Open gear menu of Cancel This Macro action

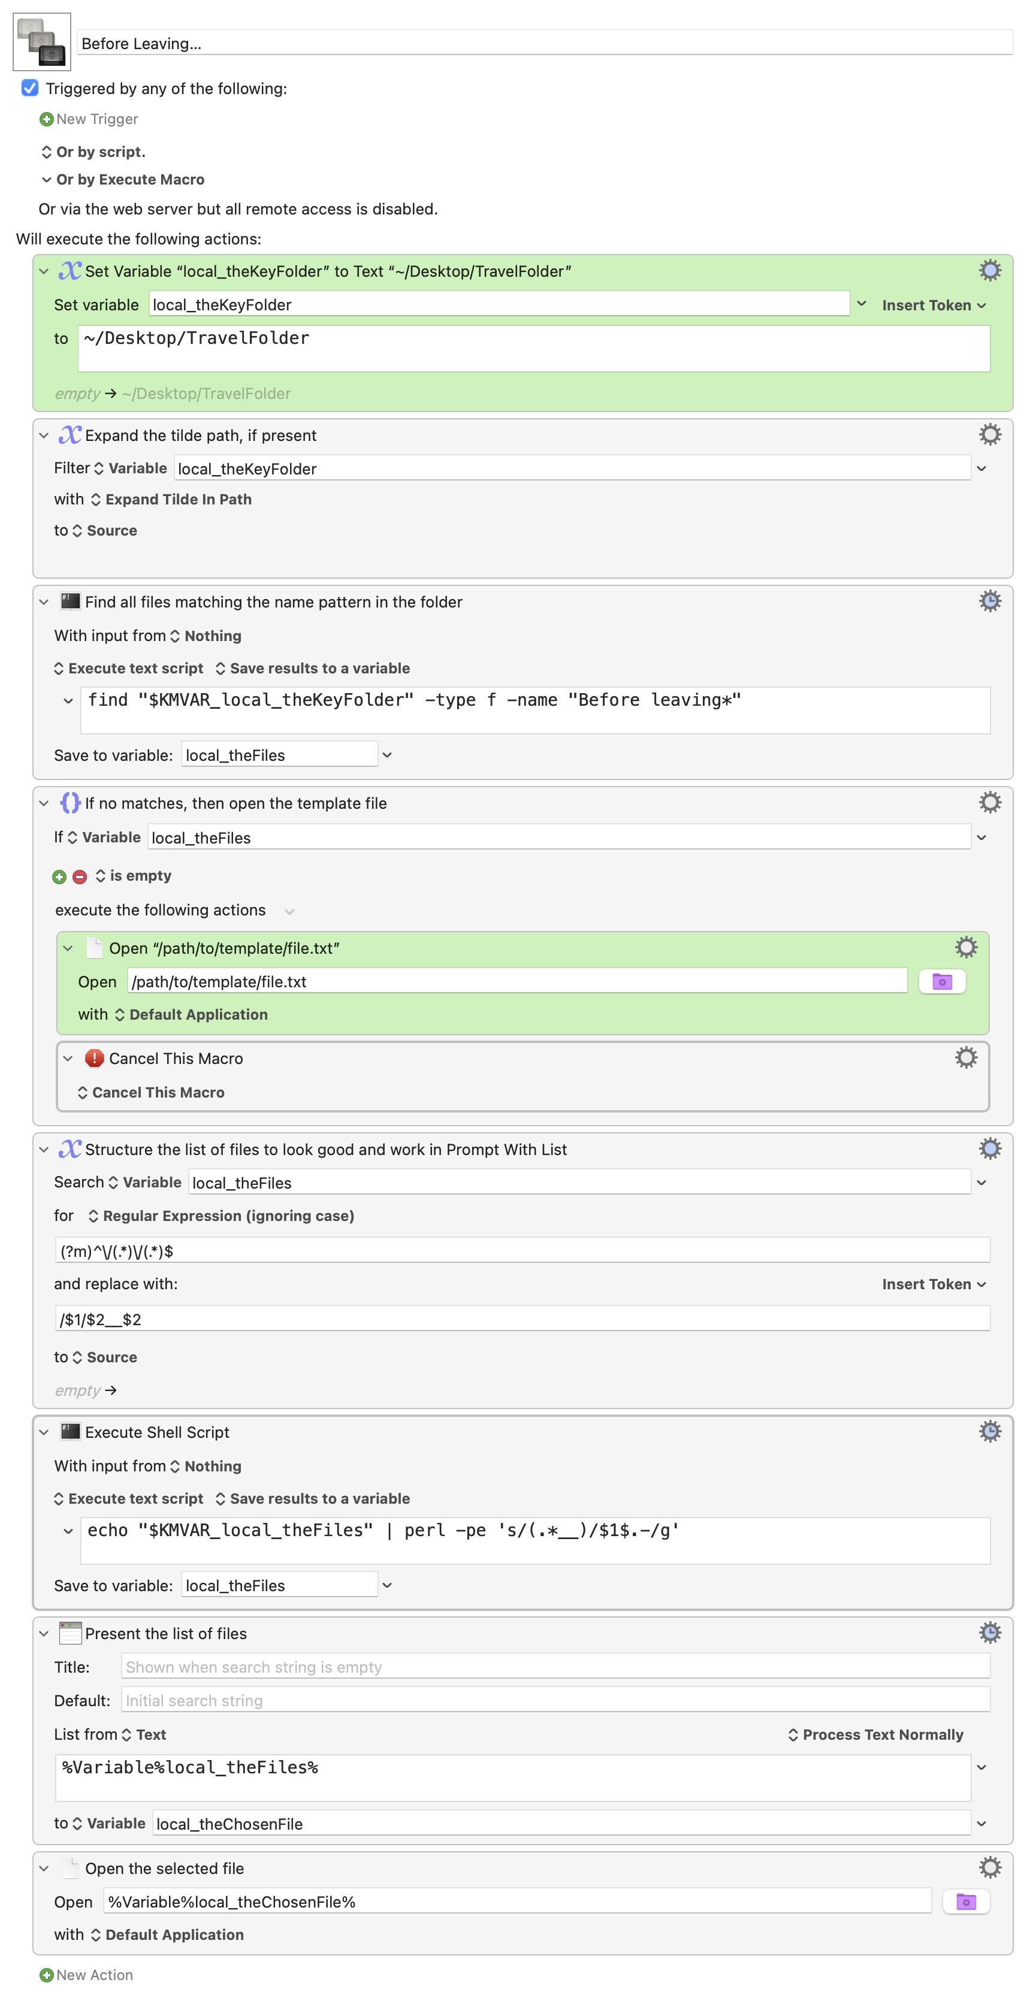tap(965, 1057)
